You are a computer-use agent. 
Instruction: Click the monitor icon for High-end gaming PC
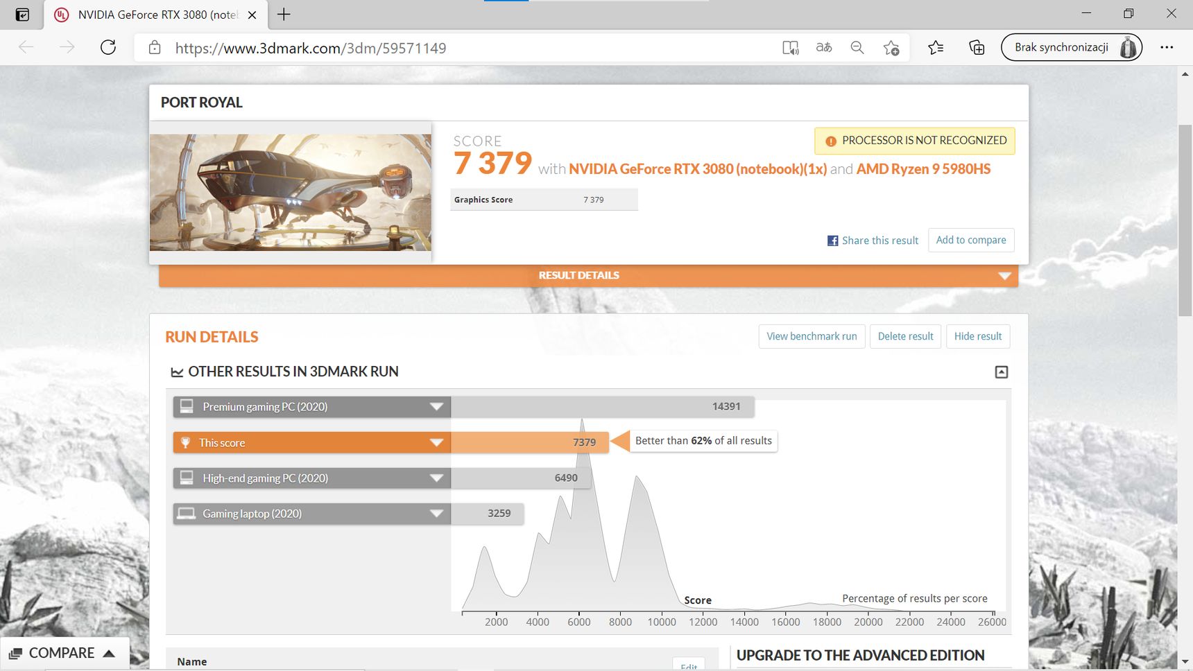[x=187, y=478]
